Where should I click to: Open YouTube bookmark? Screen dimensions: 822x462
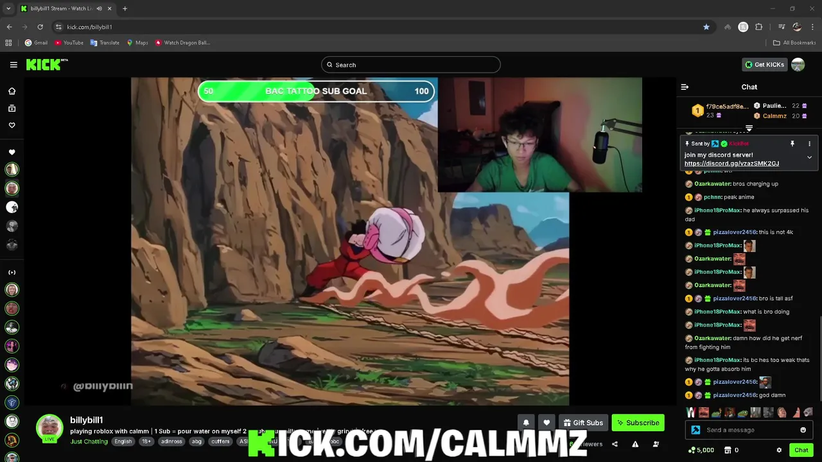click(x=69, y=43)
